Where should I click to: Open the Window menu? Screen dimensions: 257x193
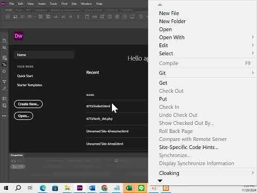86,4
